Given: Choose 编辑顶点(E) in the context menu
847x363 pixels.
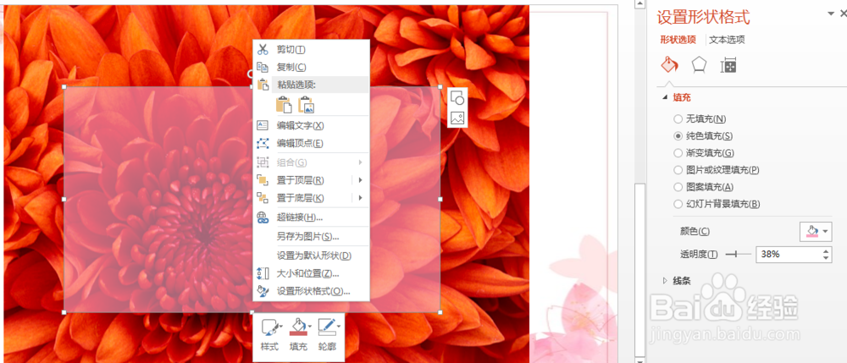Looking at the screenshot, I should pos(312,143).
